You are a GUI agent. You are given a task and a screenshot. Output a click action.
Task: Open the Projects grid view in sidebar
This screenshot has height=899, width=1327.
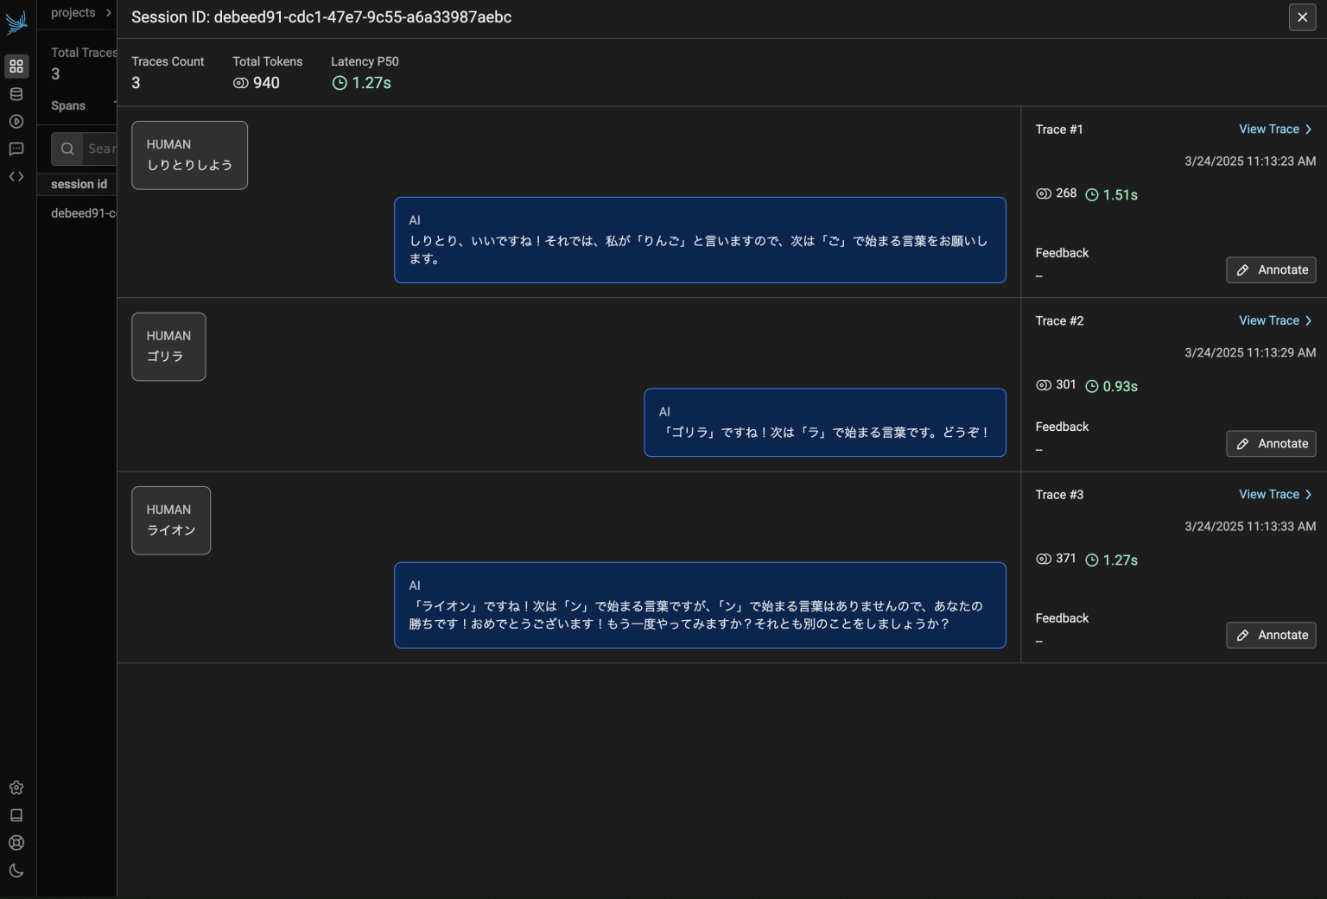[16, 66]
